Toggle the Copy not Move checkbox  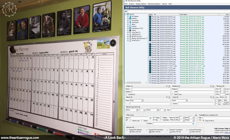click(x=203, y=121)
